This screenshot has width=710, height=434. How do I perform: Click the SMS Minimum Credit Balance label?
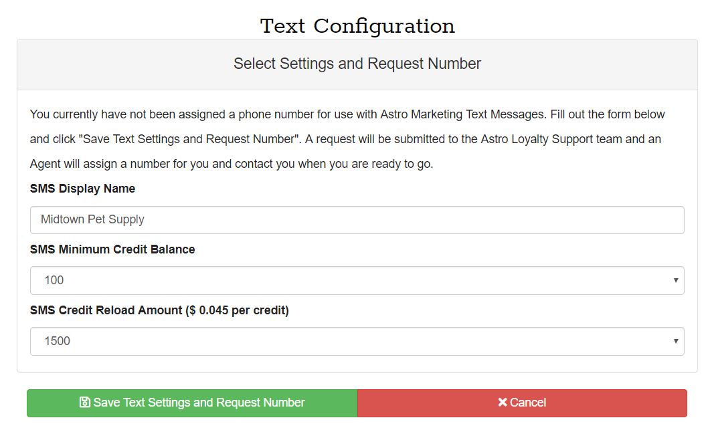pos(112,249)
